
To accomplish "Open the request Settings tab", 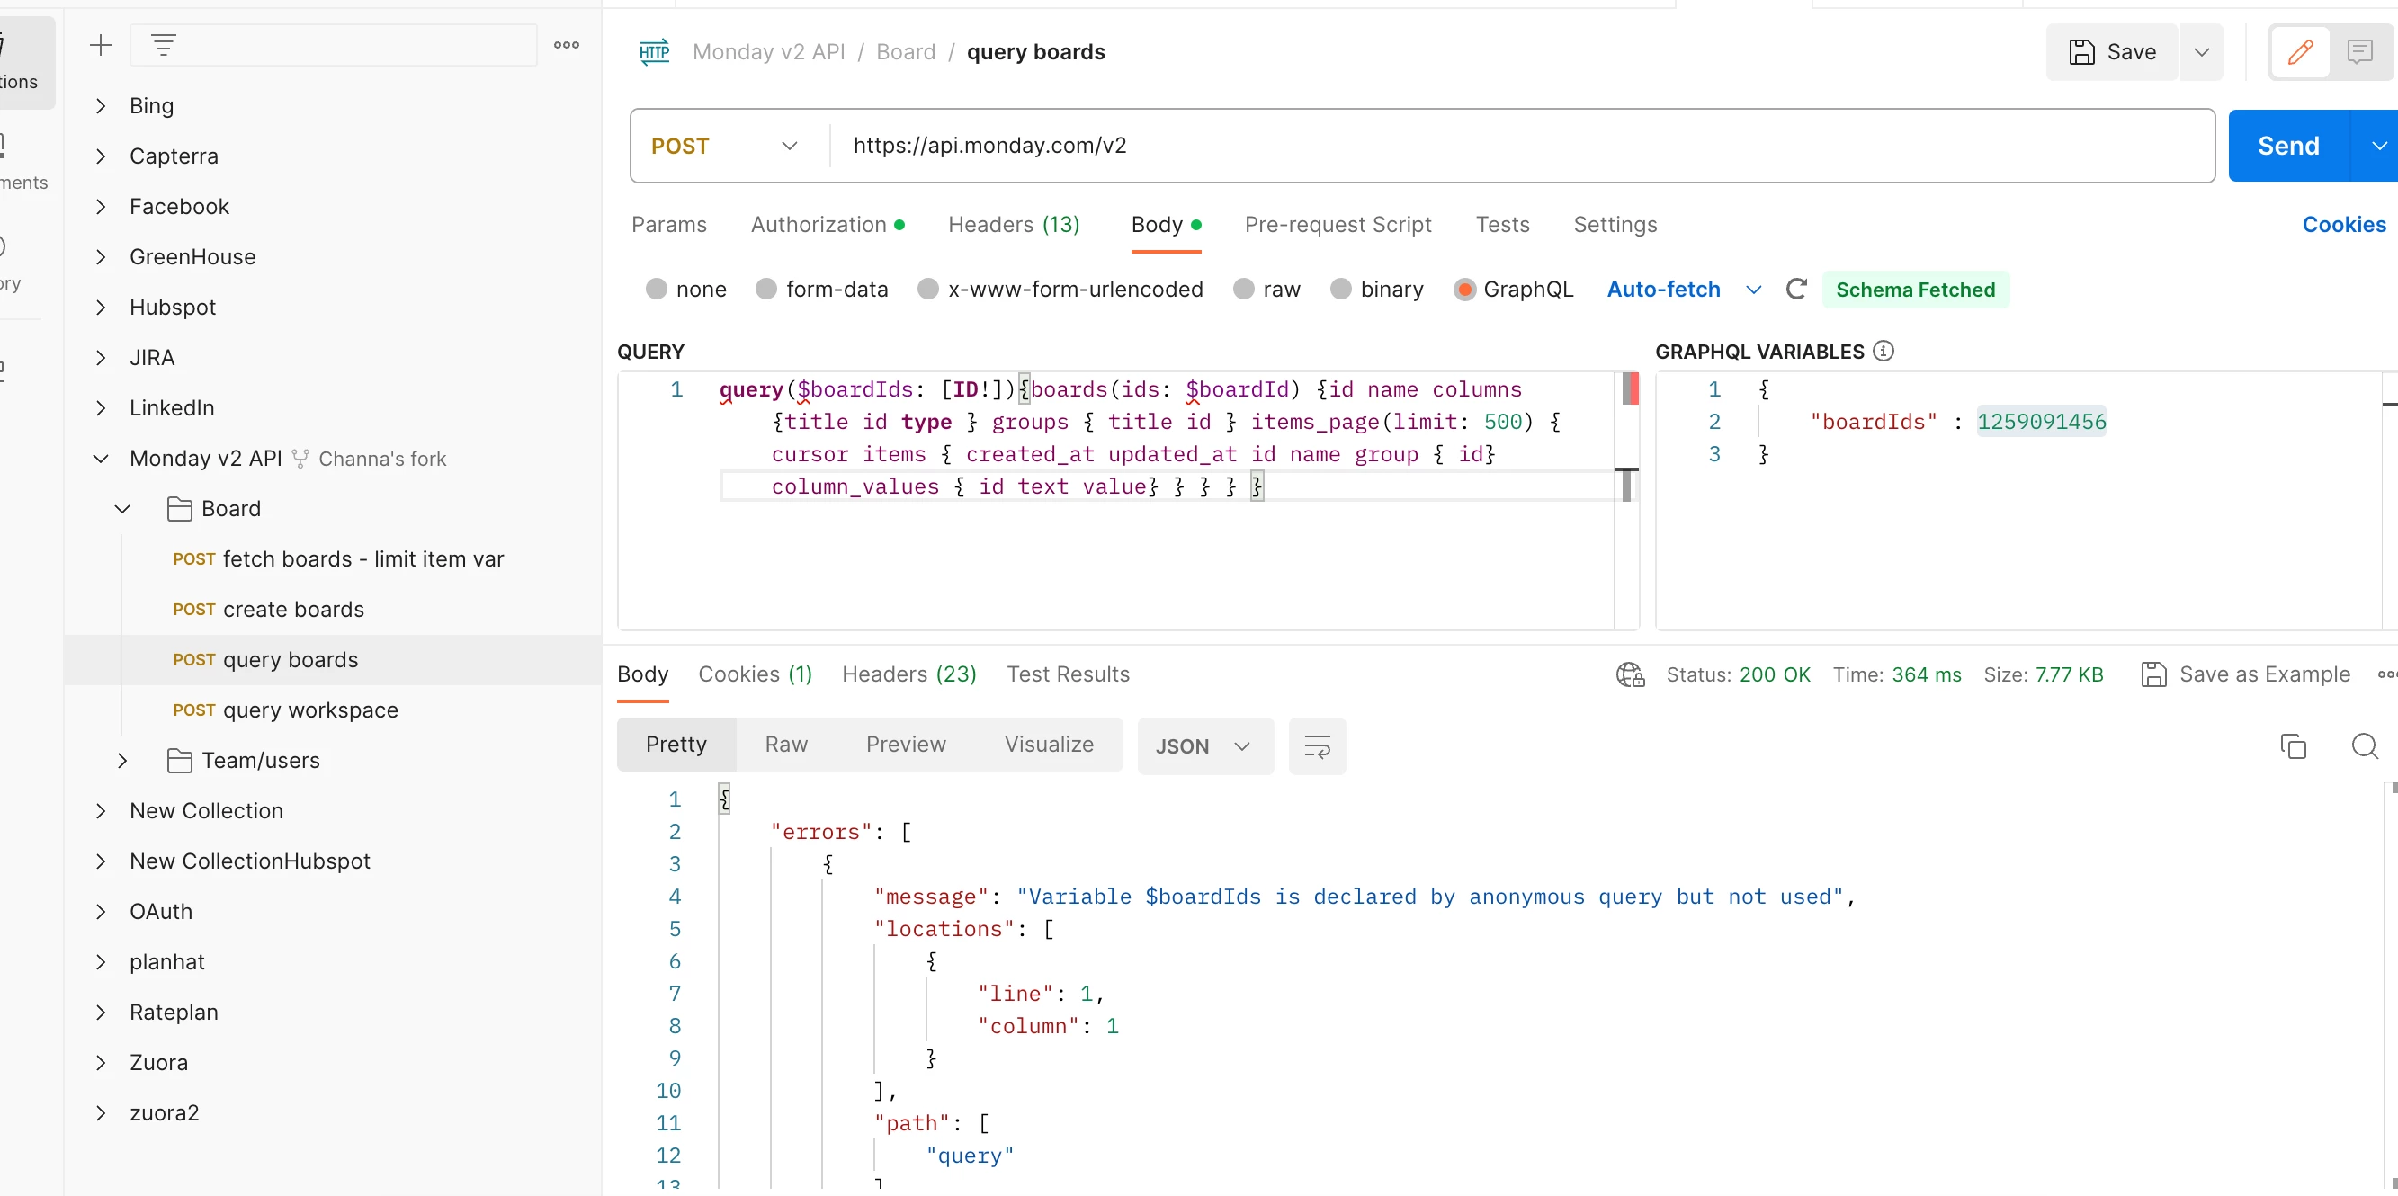I will [1615, 224].
